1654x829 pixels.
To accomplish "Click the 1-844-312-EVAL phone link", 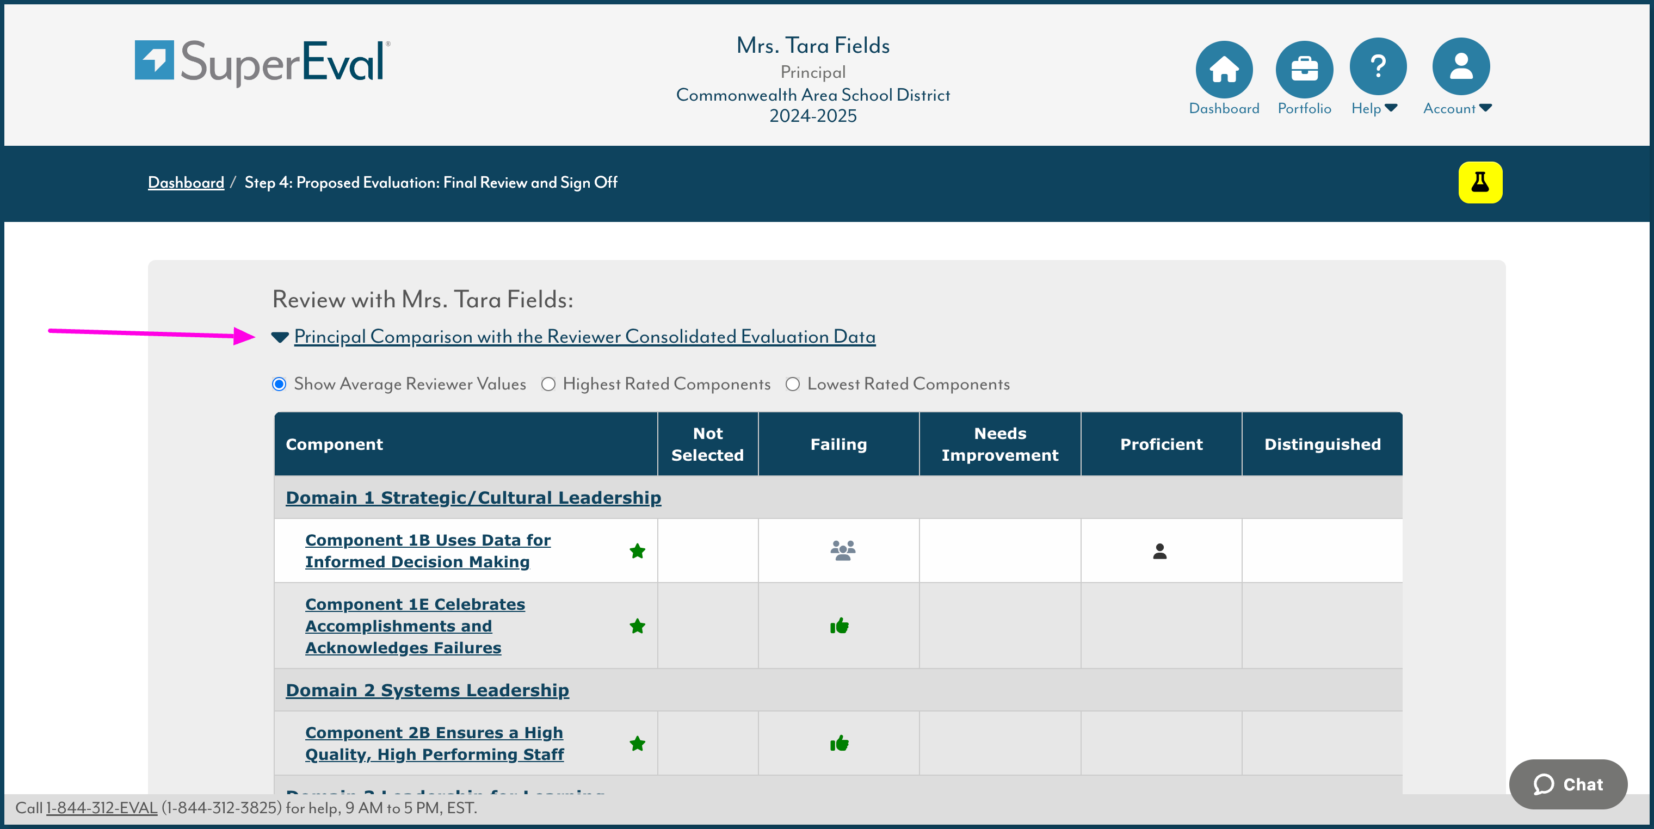I will 101,808.
